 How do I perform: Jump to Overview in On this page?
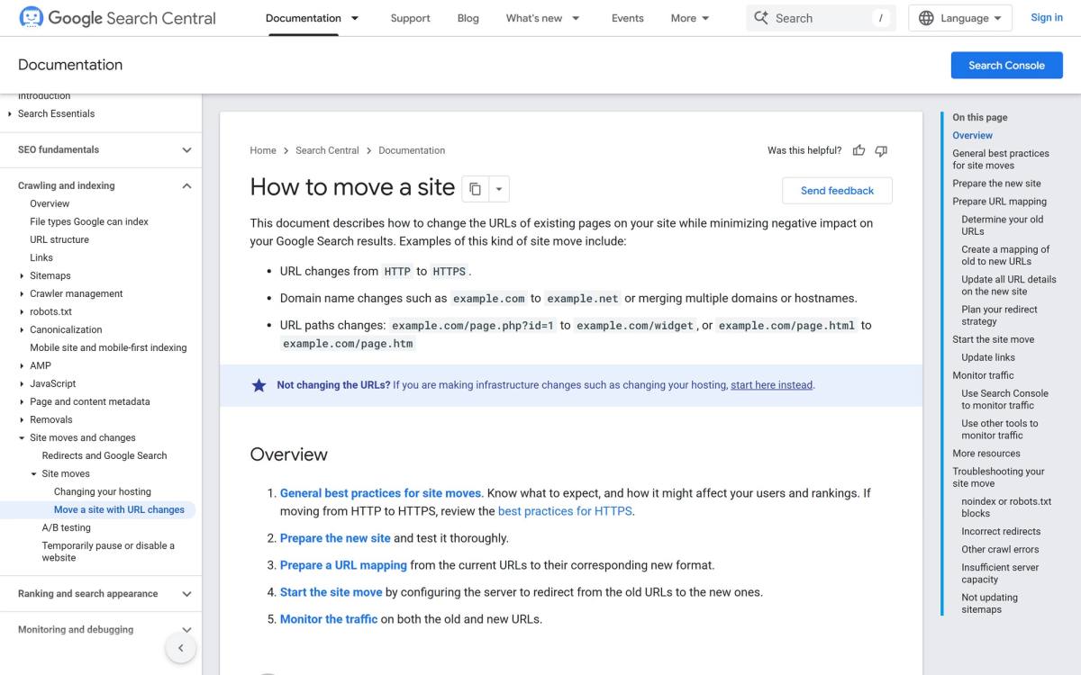[972, 135]
